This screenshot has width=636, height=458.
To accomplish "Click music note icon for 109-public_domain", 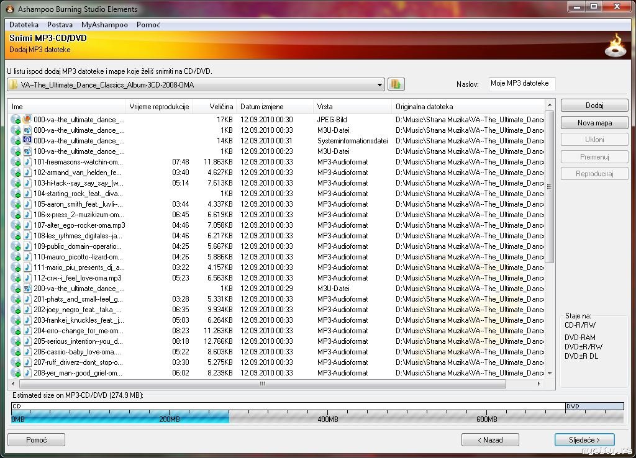I will coord(27,246).
